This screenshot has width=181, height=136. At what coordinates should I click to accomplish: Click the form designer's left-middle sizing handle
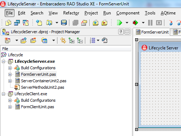pyautogui.click(x=137, y=84)
